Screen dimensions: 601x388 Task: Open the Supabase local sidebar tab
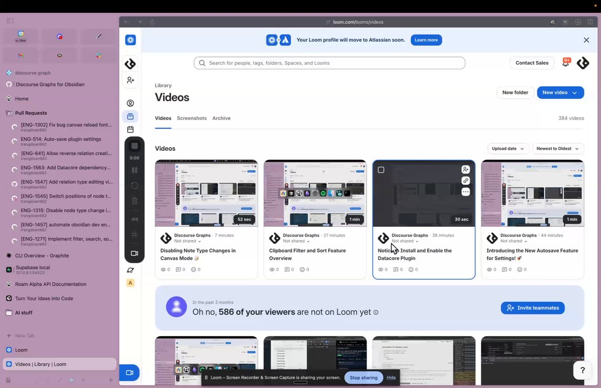[x=59, y=269]
